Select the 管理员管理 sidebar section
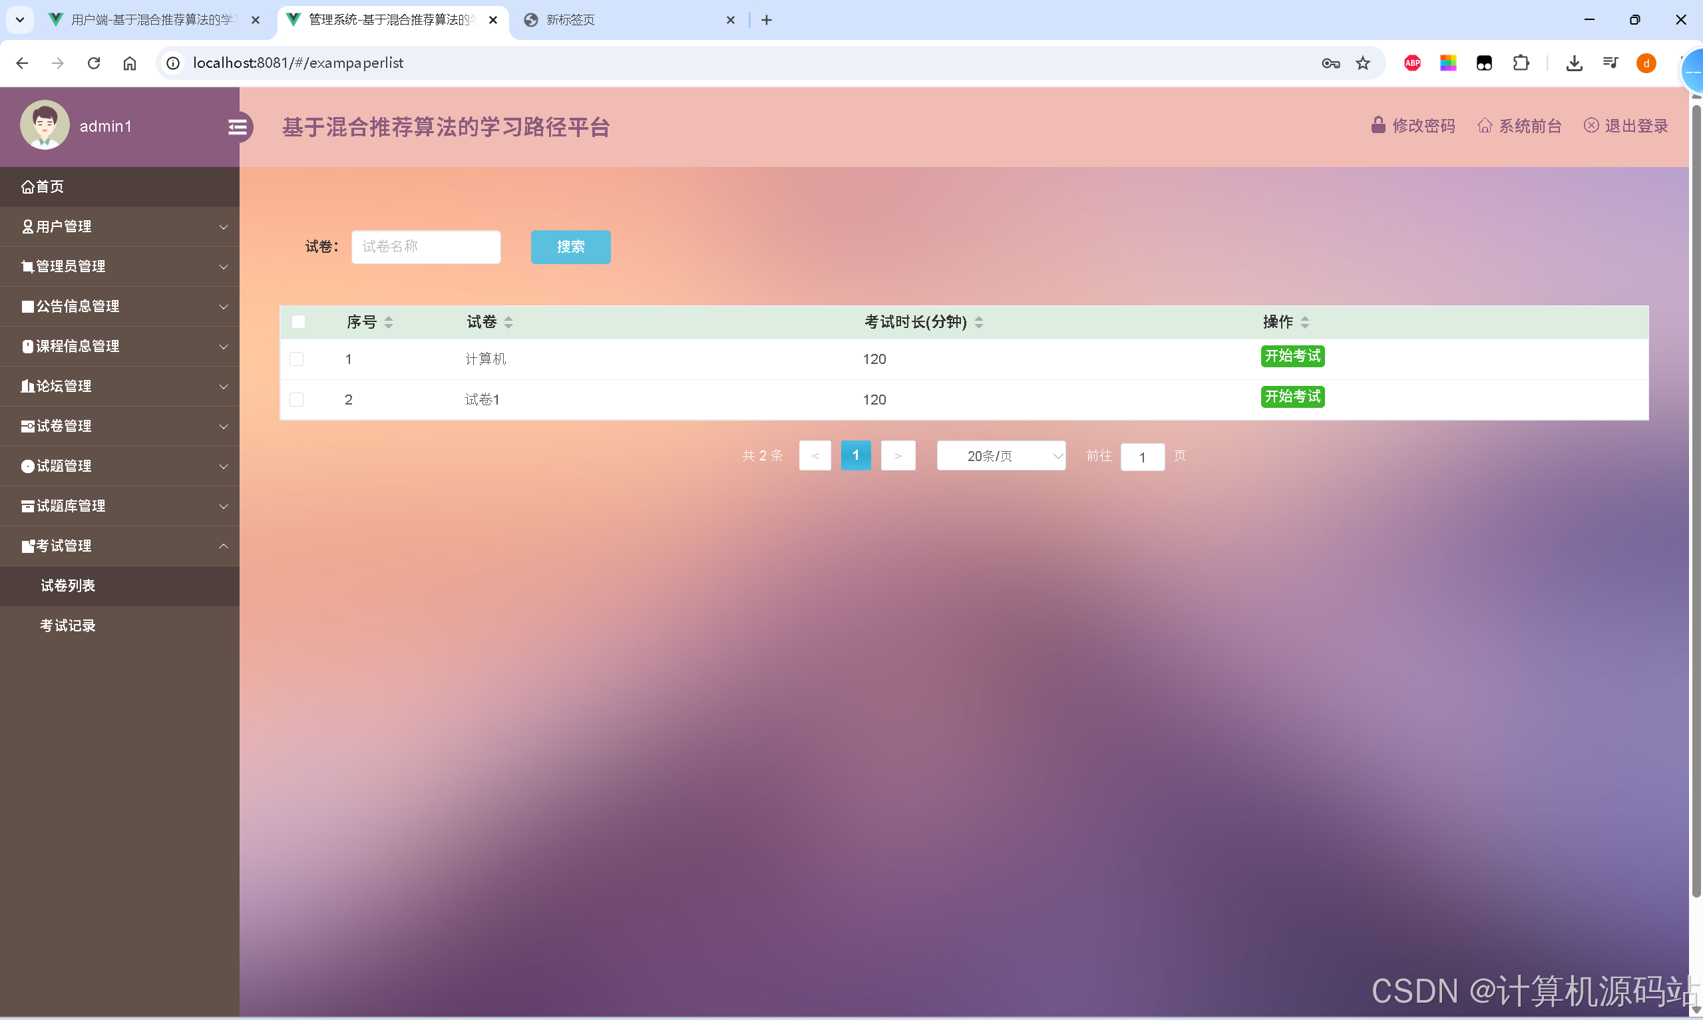This screenshot has height=1020, width=1703. (69, 266)
